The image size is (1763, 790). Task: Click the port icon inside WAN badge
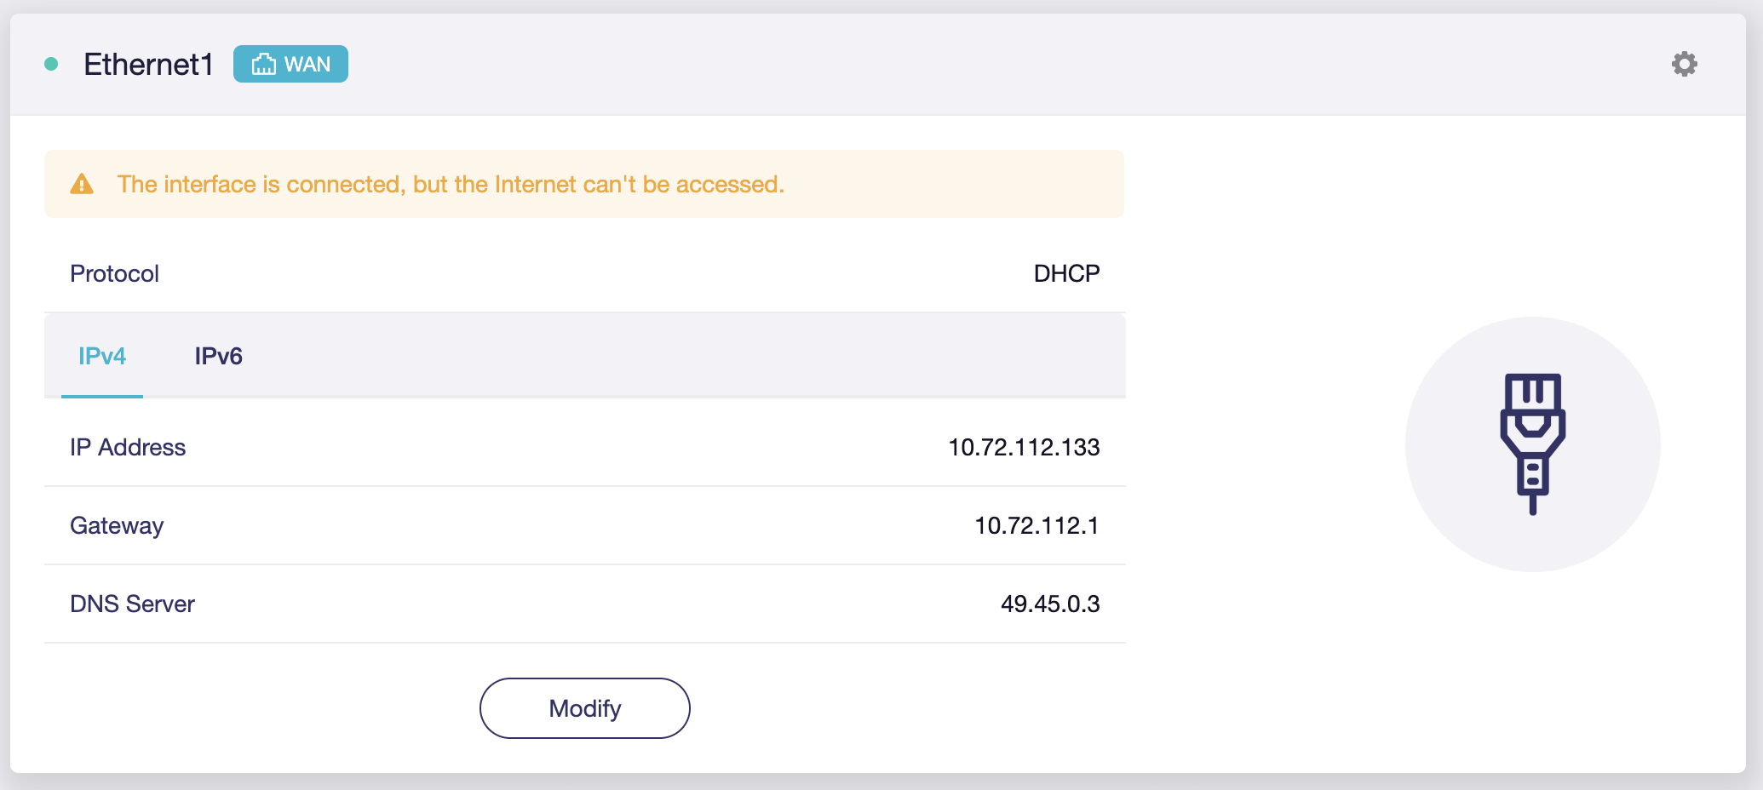point(264,65)
